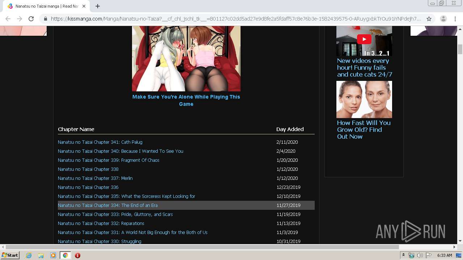The height and width of the screenshot is (260, 463).
Task: Click How Fast Will You Grow Old link
Action: pyautogui.click(x=364, y=130)
